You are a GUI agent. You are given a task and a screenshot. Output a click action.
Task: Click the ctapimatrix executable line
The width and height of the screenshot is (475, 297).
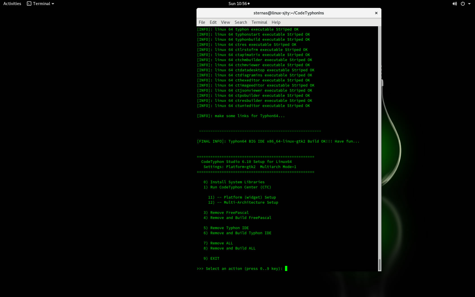[x=253, y=55]
